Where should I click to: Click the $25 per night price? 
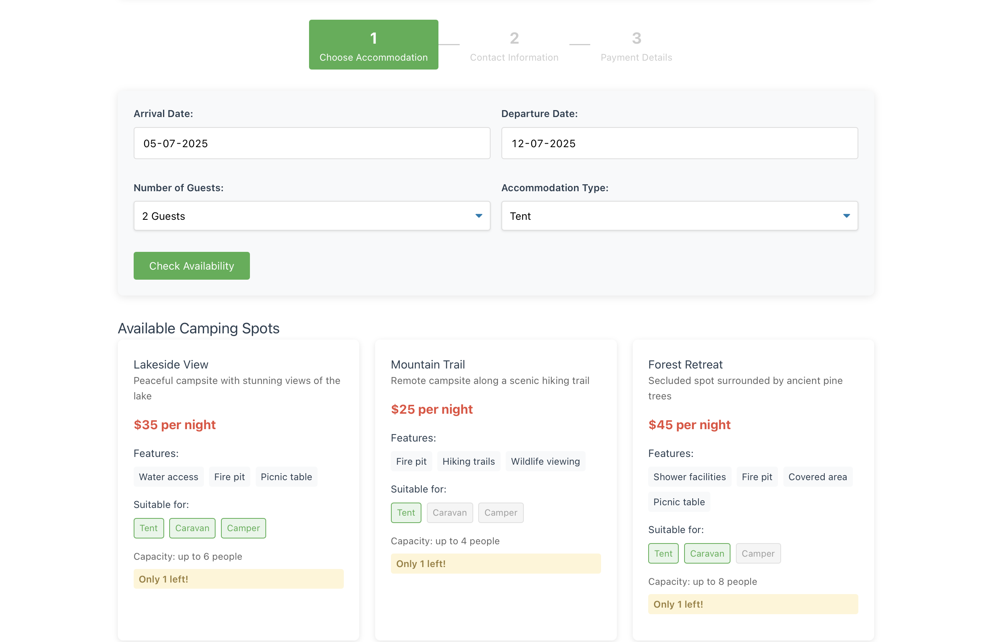432,409
